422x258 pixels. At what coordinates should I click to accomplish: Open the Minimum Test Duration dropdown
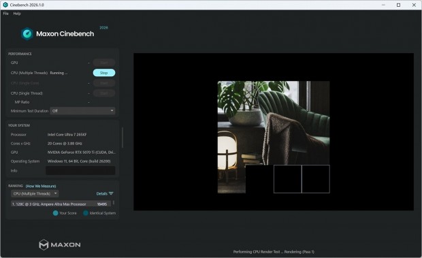point(82,110)
